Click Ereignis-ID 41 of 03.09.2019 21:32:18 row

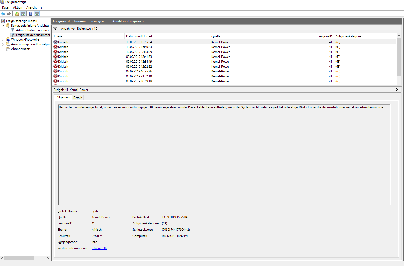coord(330,76)
